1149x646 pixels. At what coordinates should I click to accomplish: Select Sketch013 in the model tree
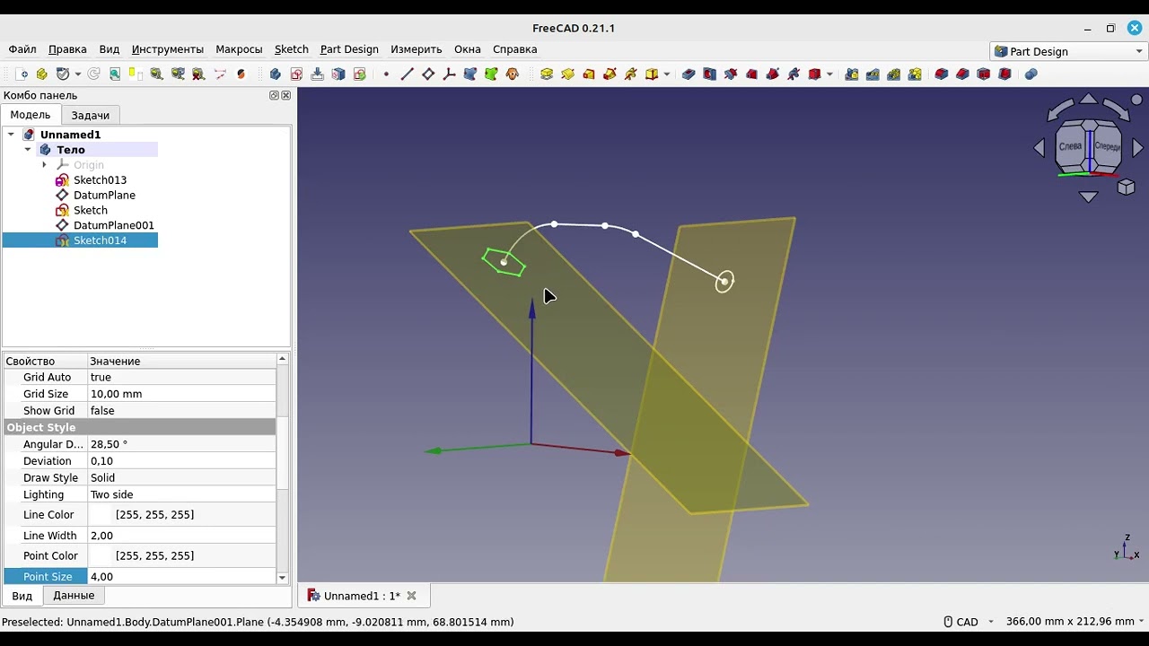100,180
